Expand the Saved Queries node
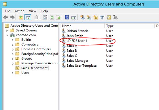The height and width of the screenshot is (110, 159). click(7, 30)
